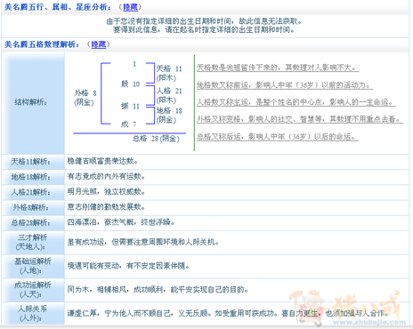413x329 pixels.
Task: Click the 地格 18 (阴金) label in diagram
Action: coord(169,116)
